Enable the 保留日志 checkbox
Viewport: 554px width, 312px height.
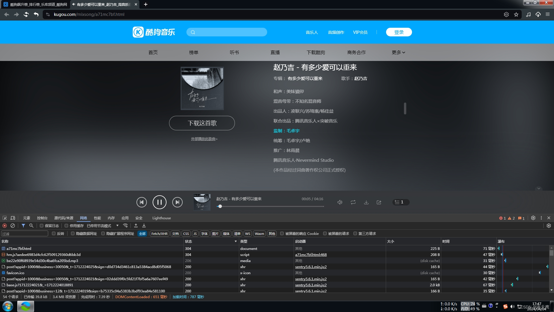(42, 226)
